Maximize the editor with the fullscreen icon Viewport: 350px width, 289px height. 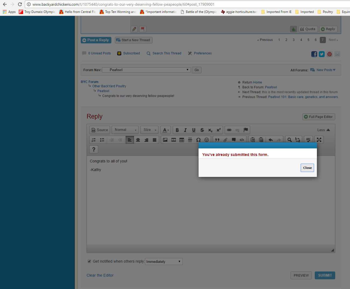pyautogui.click(x=319, y=140)
